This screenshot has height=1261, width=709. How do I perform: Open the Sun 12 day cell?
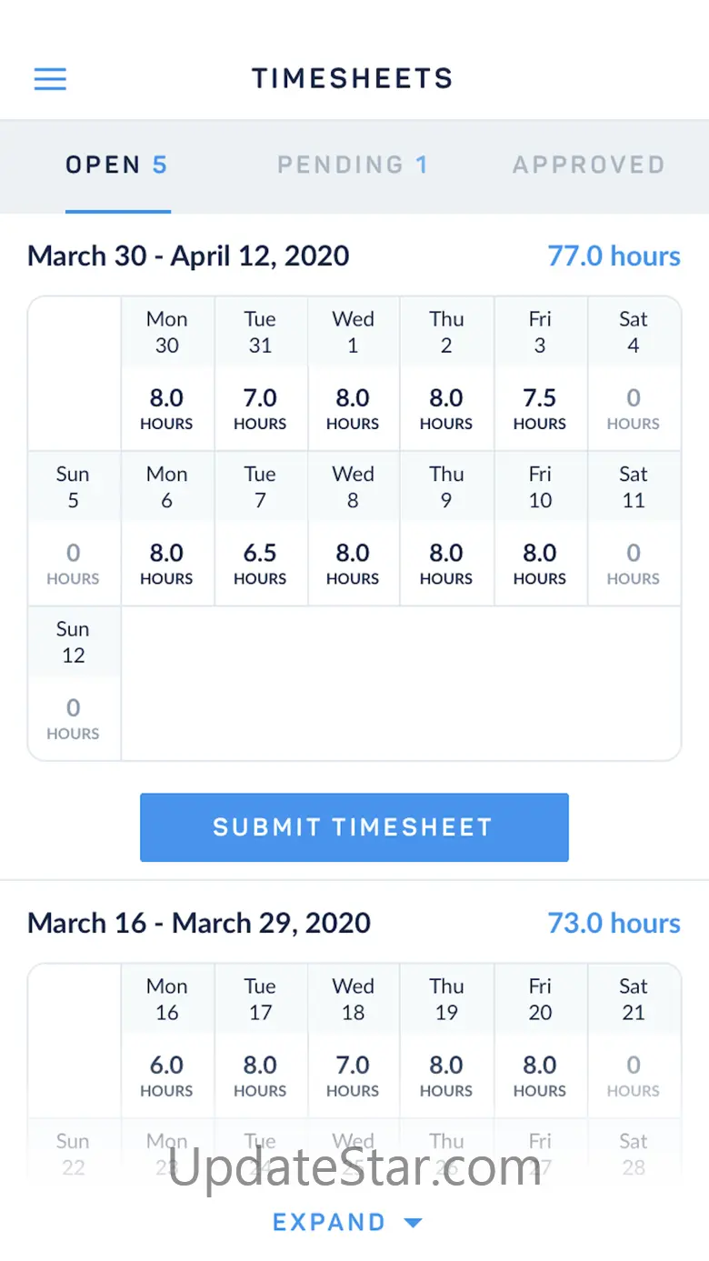tap(74, 683)
